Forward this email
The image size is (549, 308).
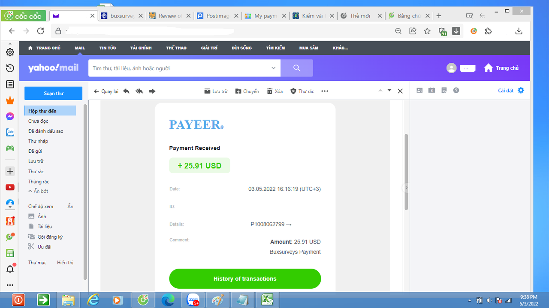[x=152, y=91]
